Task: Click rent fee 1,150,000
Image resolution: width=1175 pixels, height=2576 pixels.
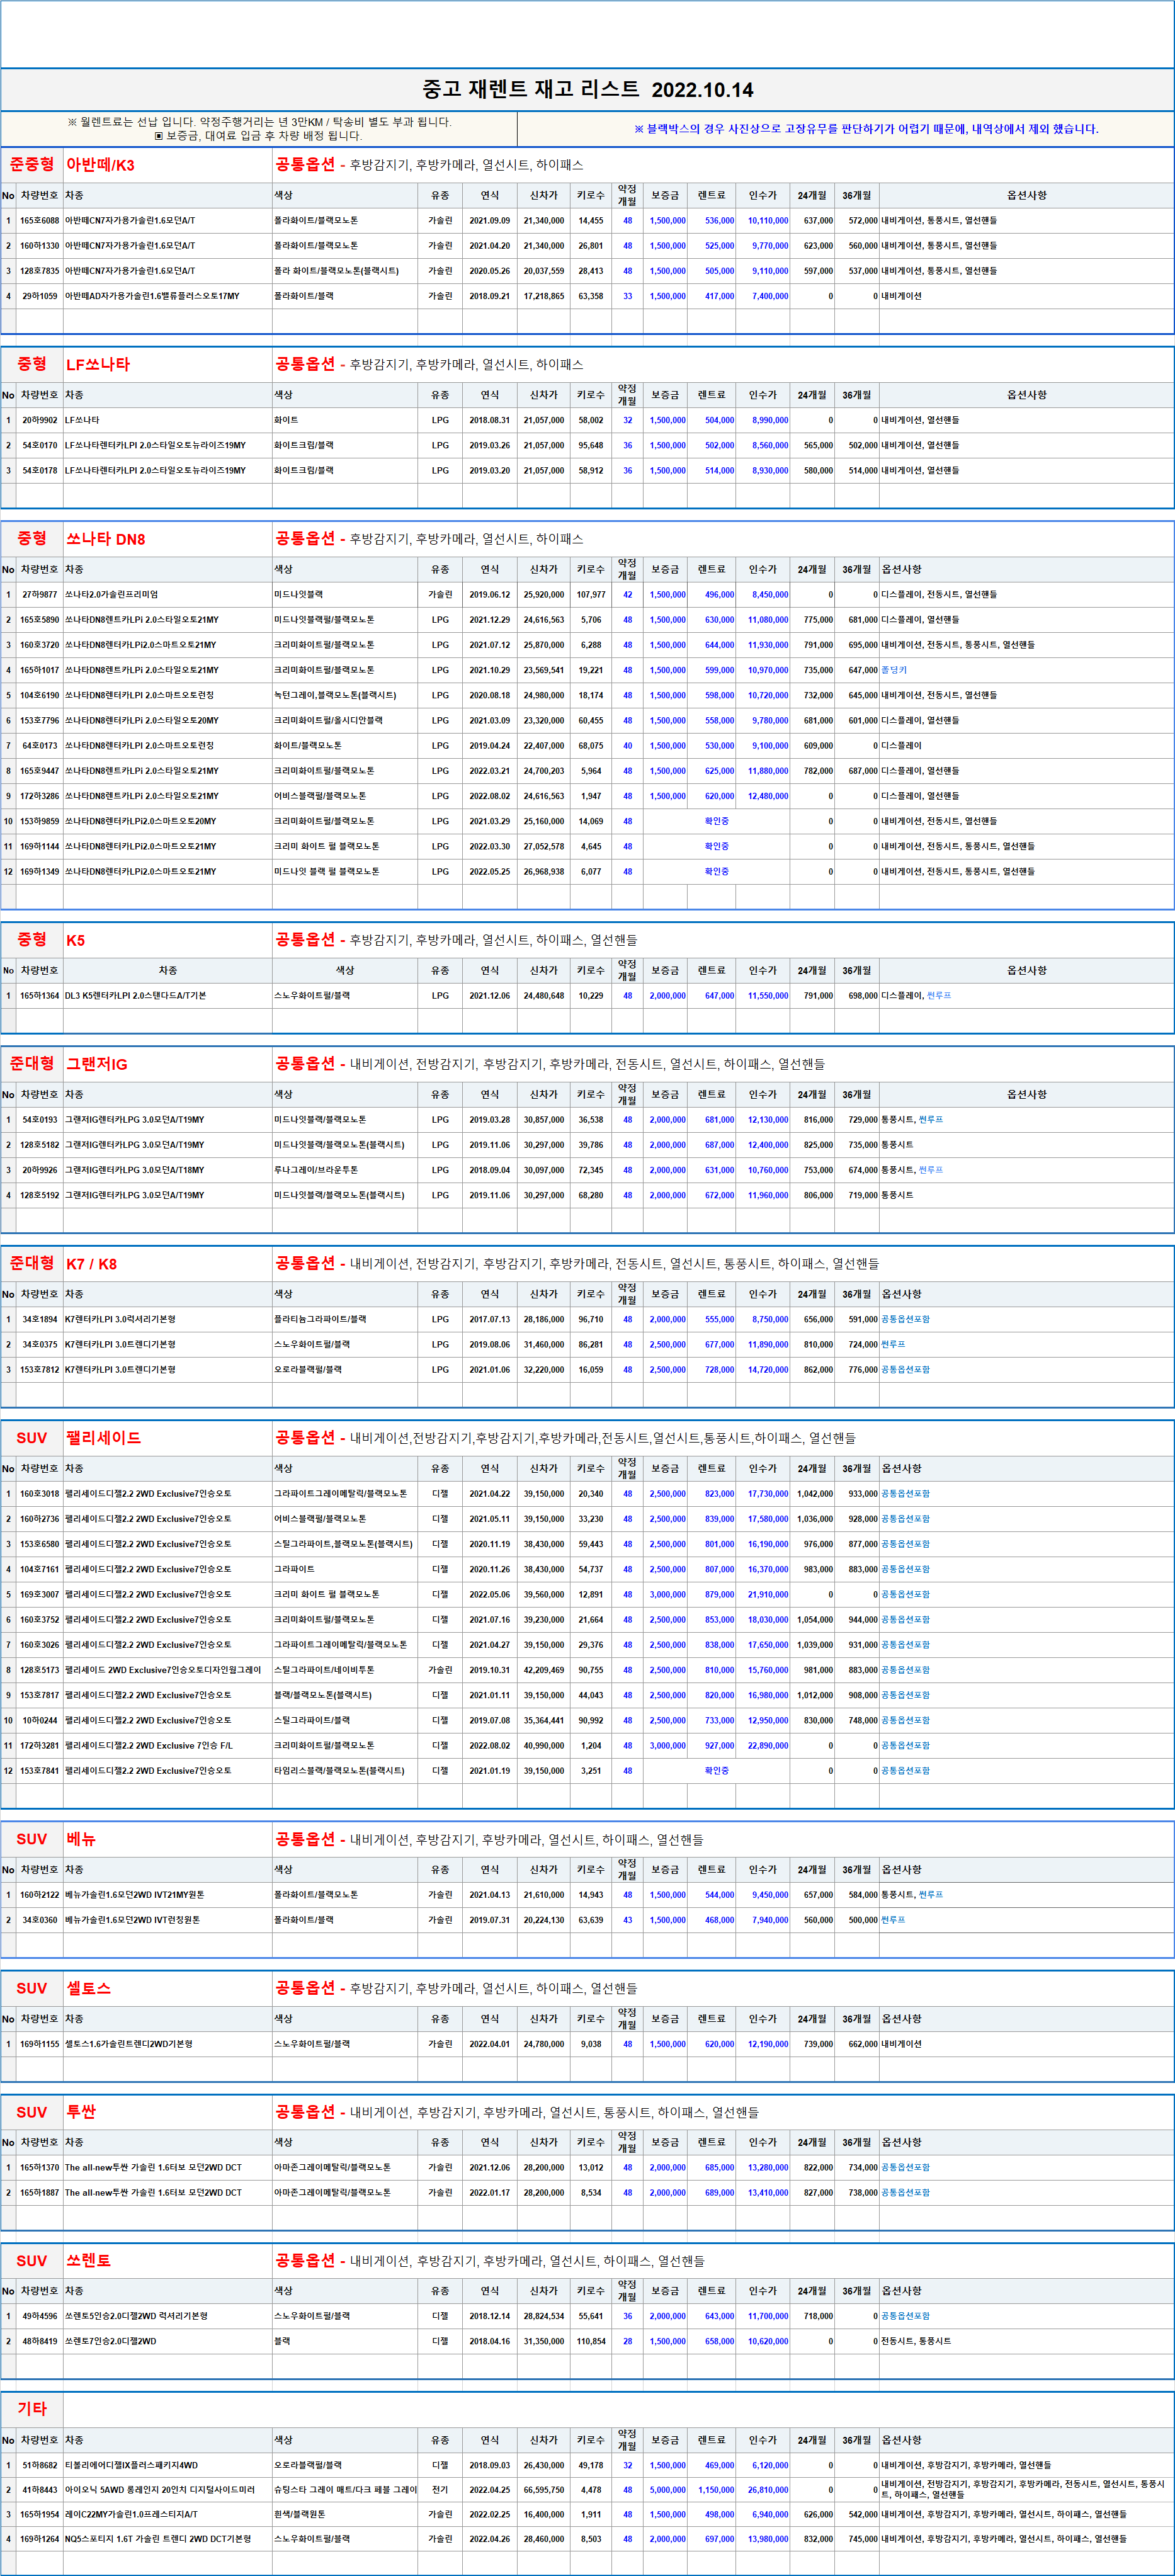Action: click(x=716, y=2490)
